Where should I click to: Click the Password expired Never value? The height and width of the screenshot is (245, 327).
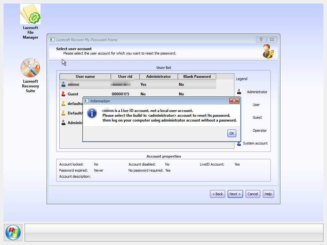[98, 170]
